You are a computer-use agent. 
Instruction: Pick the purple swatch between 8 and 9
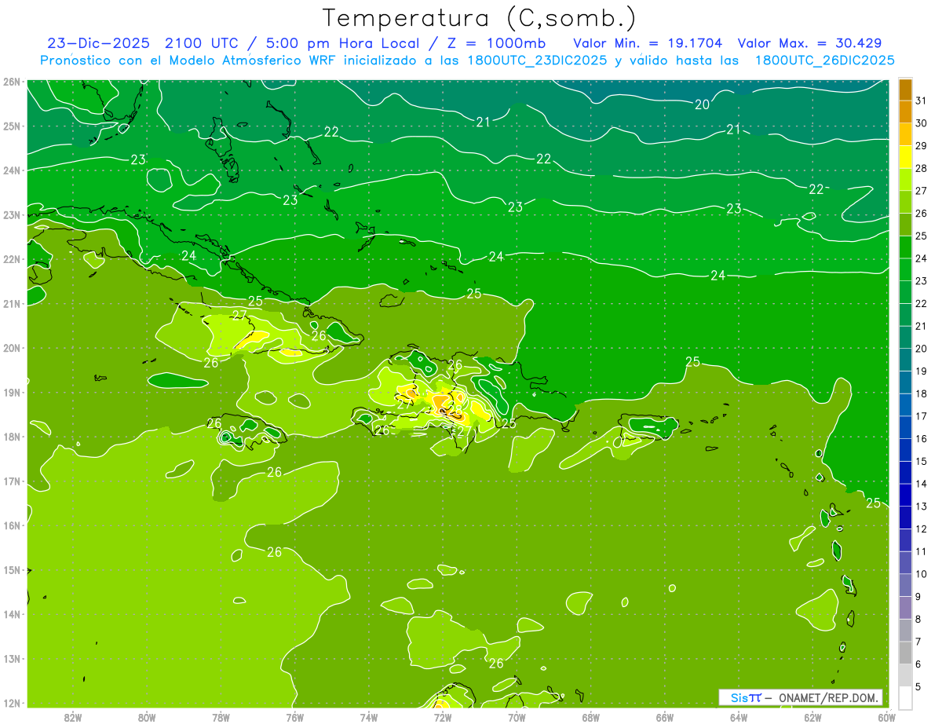click(x=905, y=608)
